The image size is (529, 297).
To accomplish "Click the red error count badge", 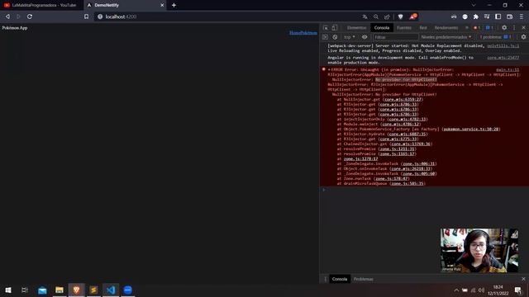I will pos(476,27).
